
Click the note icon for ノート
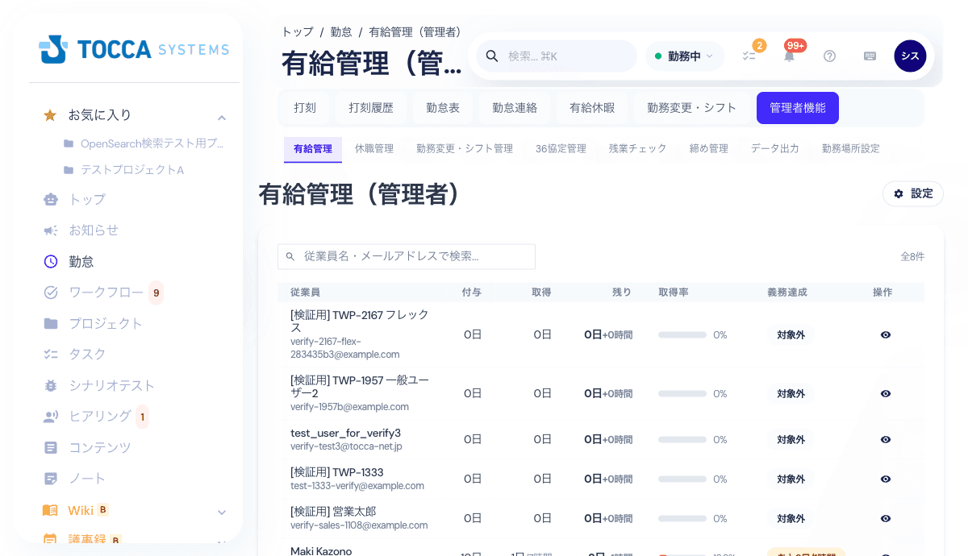click(51, 479)
